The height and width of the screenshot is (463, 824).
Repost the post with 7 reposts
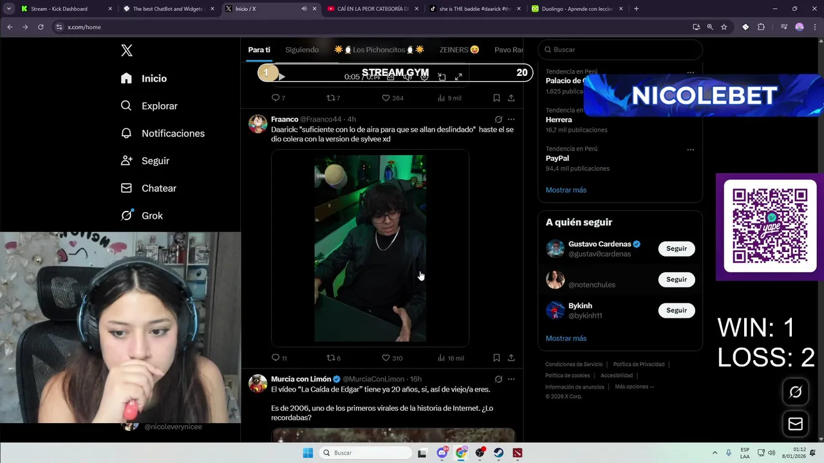click(333, 98)
